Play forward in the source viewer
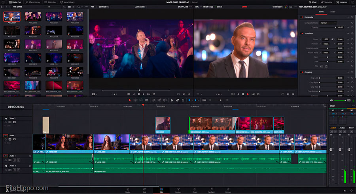The image size is (356, 194). pyautogui.click(x=144, y=94)
